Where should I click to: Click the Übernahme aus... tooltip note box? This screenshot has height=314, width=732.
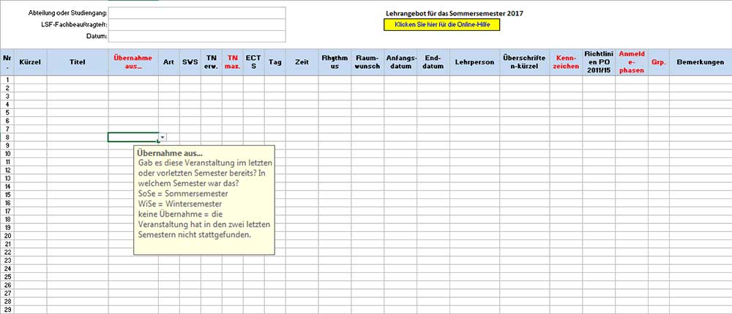tap(206, 200)
